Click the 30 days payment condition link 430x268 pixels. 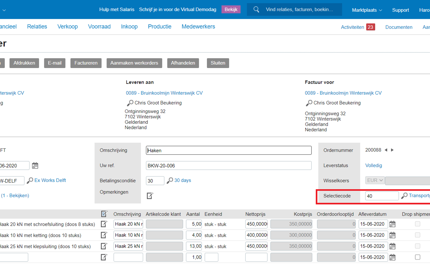(183, 180)
